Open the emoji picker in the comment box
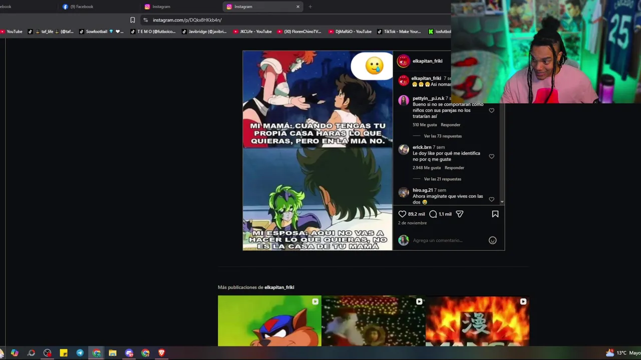 (493, 240)
